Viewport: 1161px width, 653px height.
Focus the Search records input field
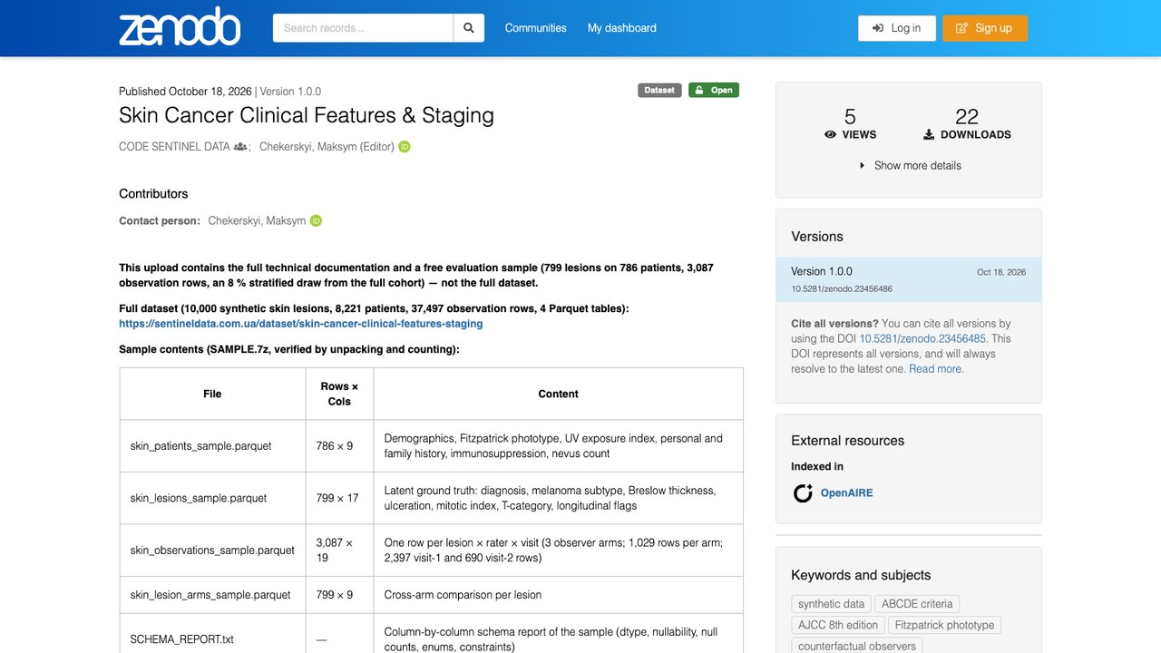(363, 28)
